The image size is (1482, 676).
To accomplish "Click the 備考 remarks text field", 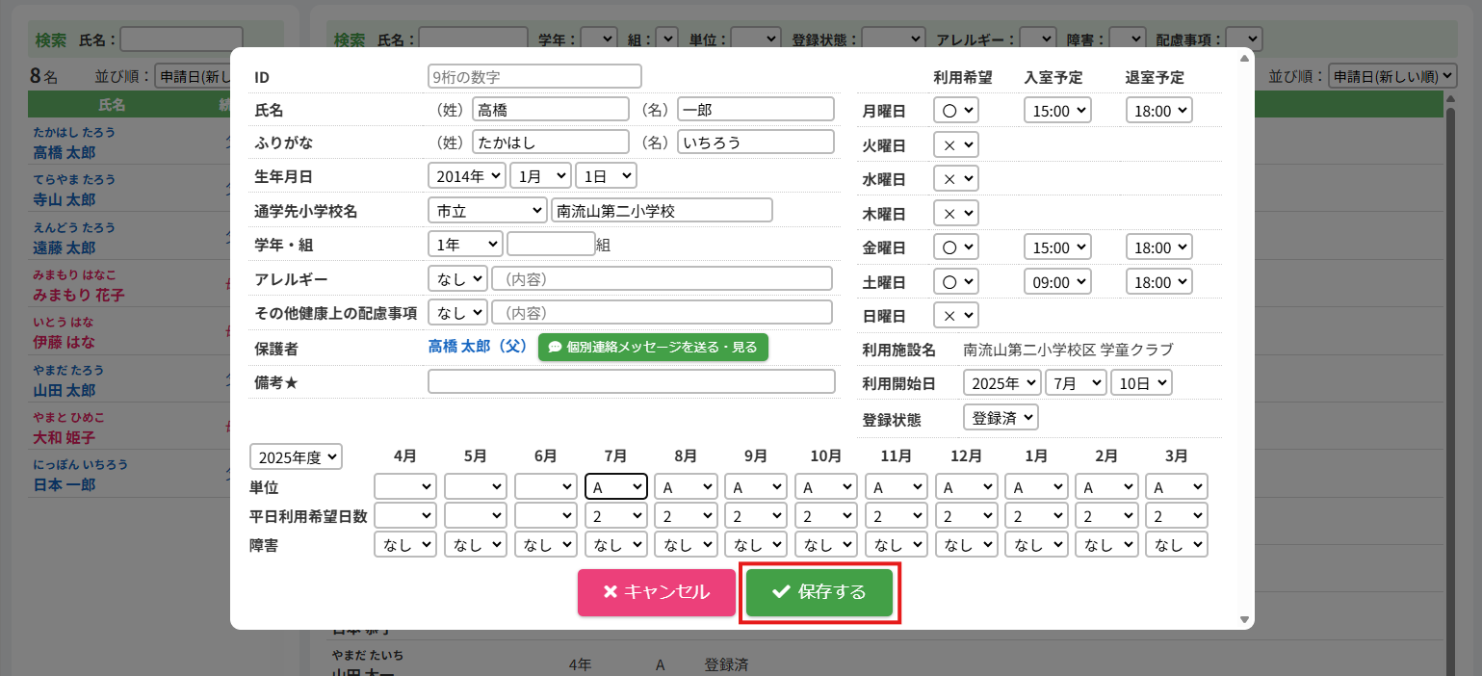I will 631,381.
